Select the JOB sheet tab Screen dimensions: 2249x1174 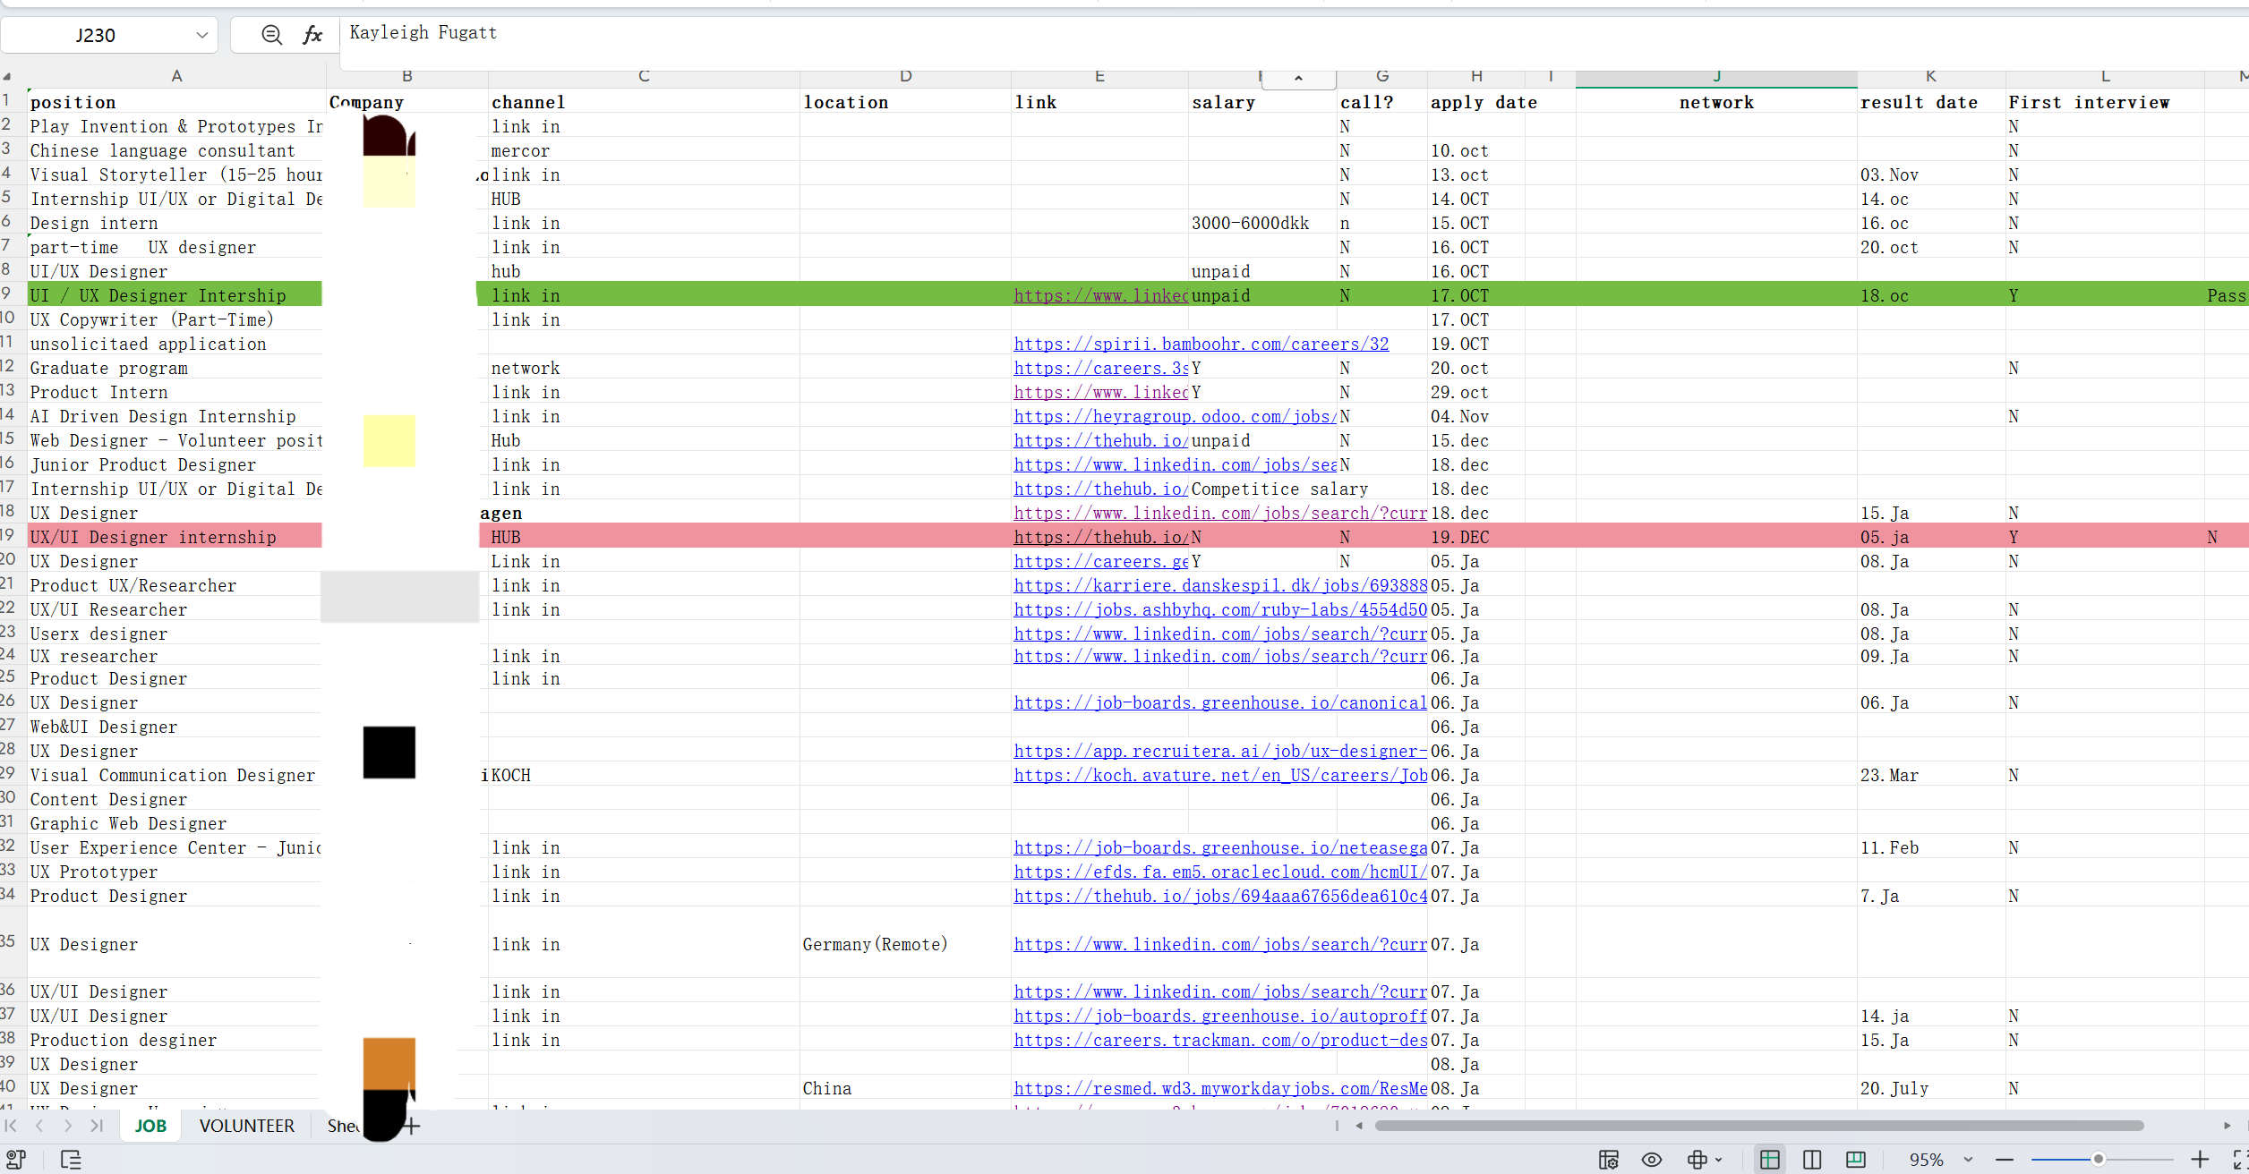[x=150, y=1126]
